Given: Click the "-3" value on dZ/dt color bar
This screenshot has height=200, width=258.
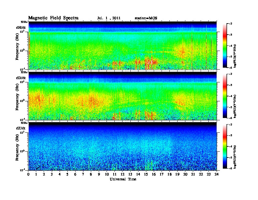Looking at the screenshot, I should 231,136.
